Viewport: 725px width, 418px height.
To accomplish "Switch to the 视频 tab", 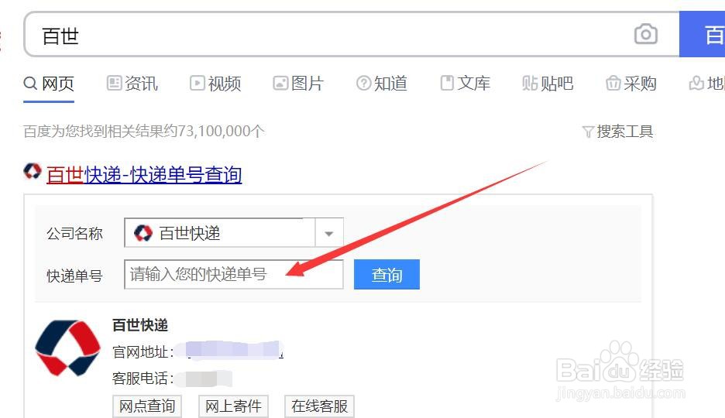I will 215,84.
